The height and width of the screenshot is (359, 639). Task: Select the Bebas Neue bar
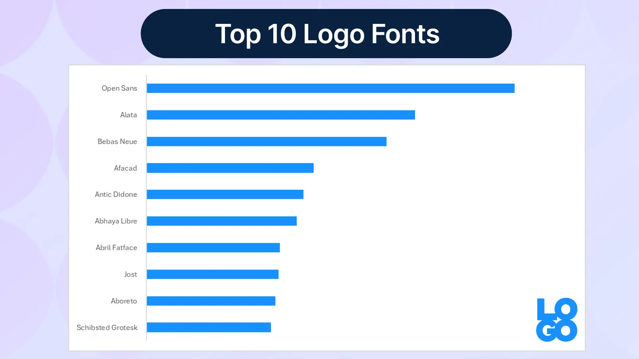(x=267, y=141)
